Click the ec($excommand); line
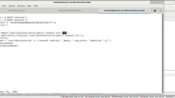Viewport: 175px width, 98px height. (x=9, y=46)
